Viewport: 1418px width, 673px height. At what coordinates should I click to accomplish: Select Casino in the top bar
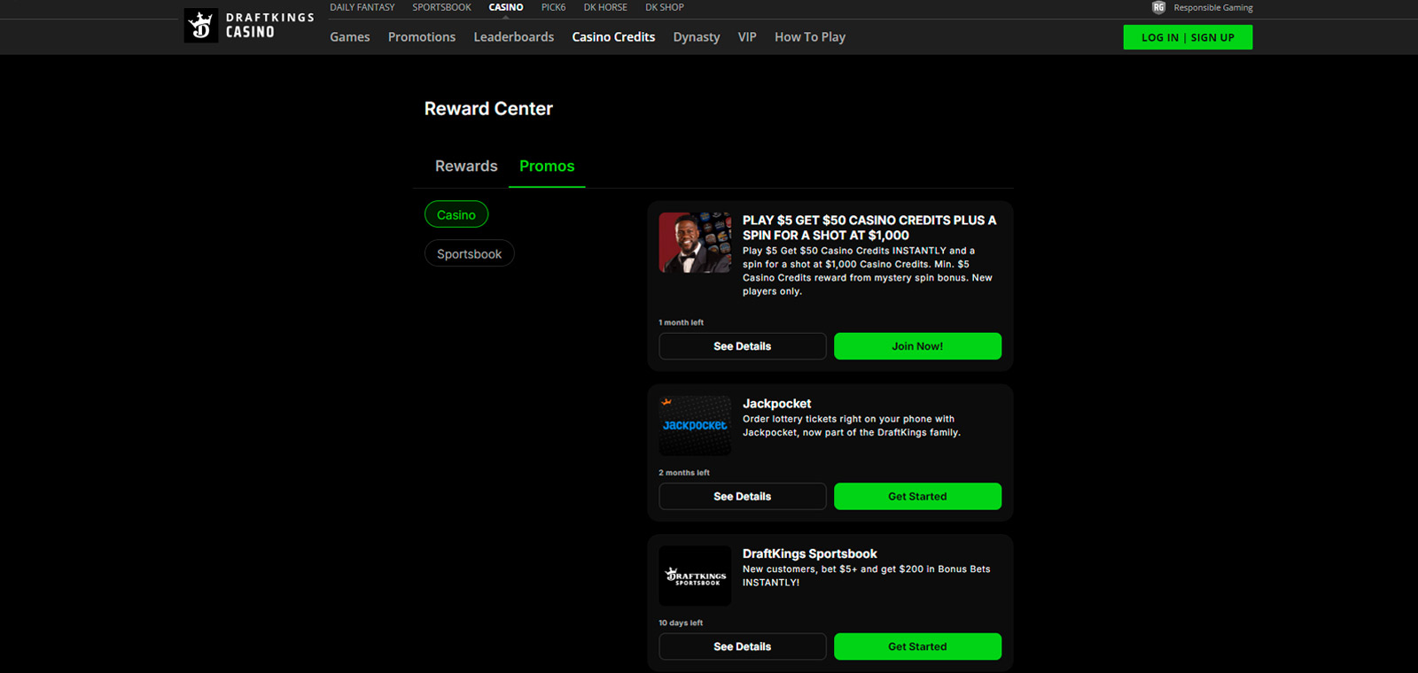506,7
